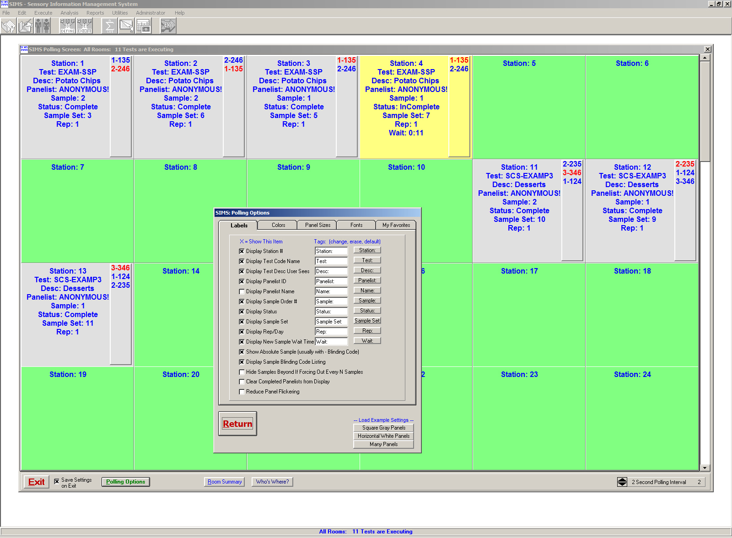Click the panelists man and woman icon
The width and height of the screenshot is (732, 538).
43,26
